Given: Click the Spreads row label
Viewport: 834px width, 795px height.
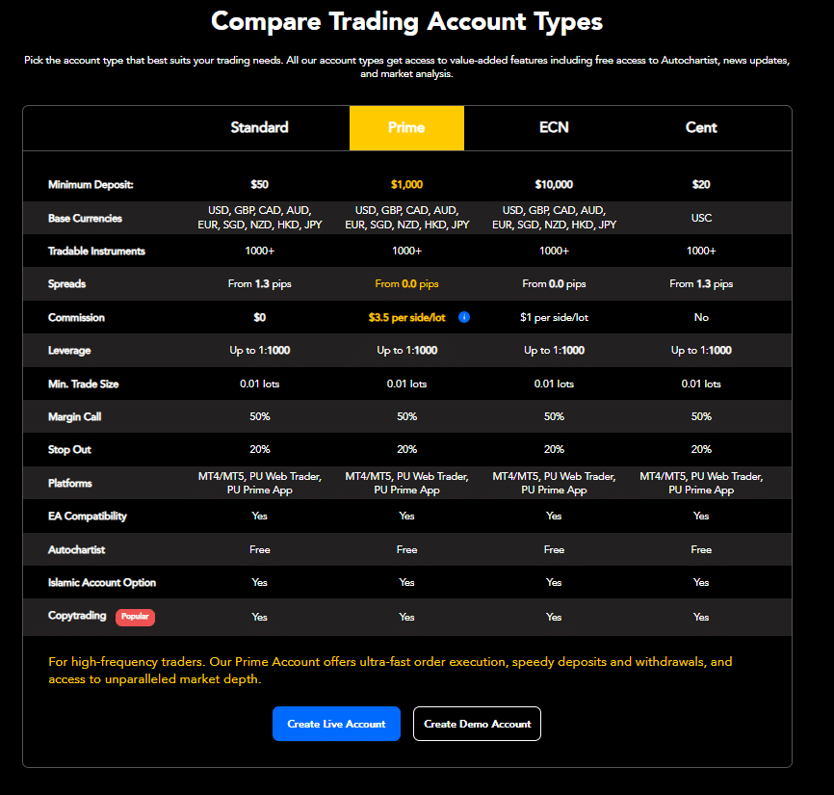Looking at the screenshot, I should pyautogui.click(x=66, y=283).
